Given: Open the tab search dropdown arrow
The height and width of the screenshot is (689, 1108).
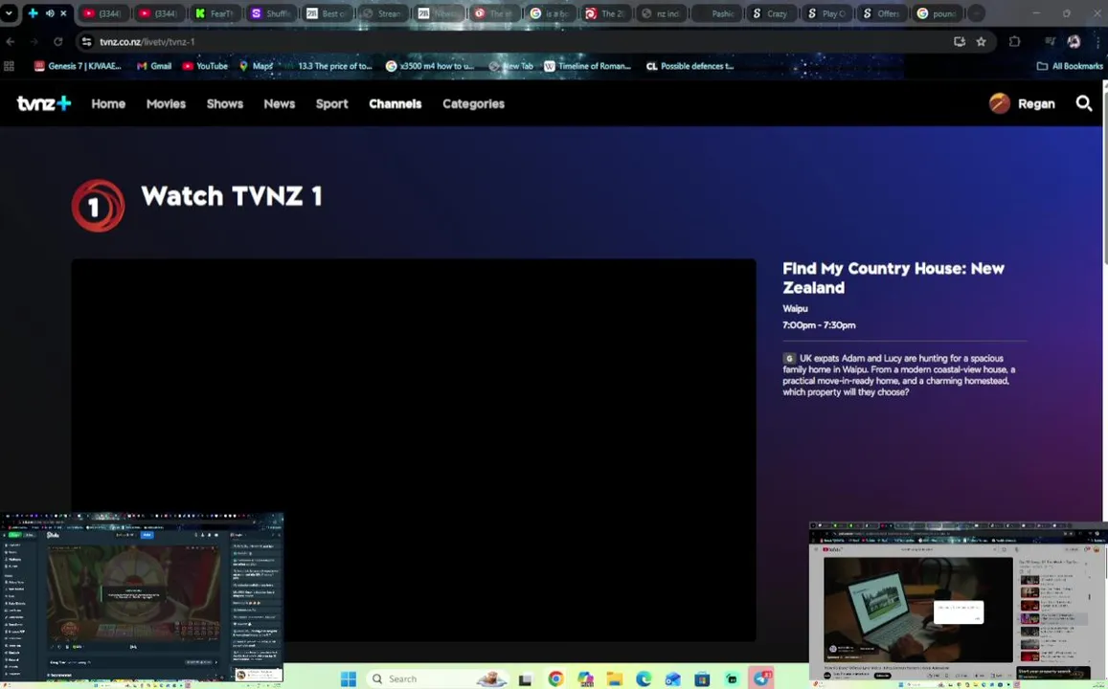Looking at the screenshot, I should [10, 13].
